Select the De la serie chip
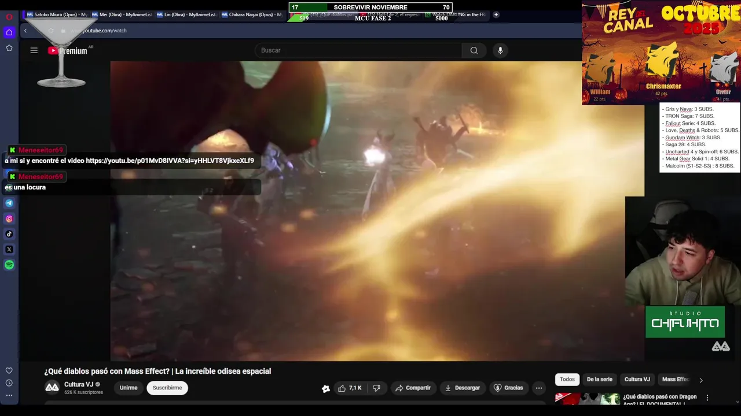Screen dimensions: 741x416 point(599,380)
